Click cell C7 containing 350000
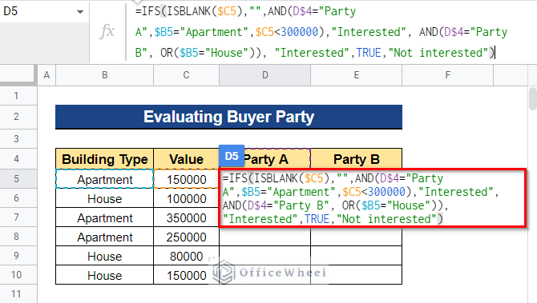The image size is (537, 303). [186, 217]
